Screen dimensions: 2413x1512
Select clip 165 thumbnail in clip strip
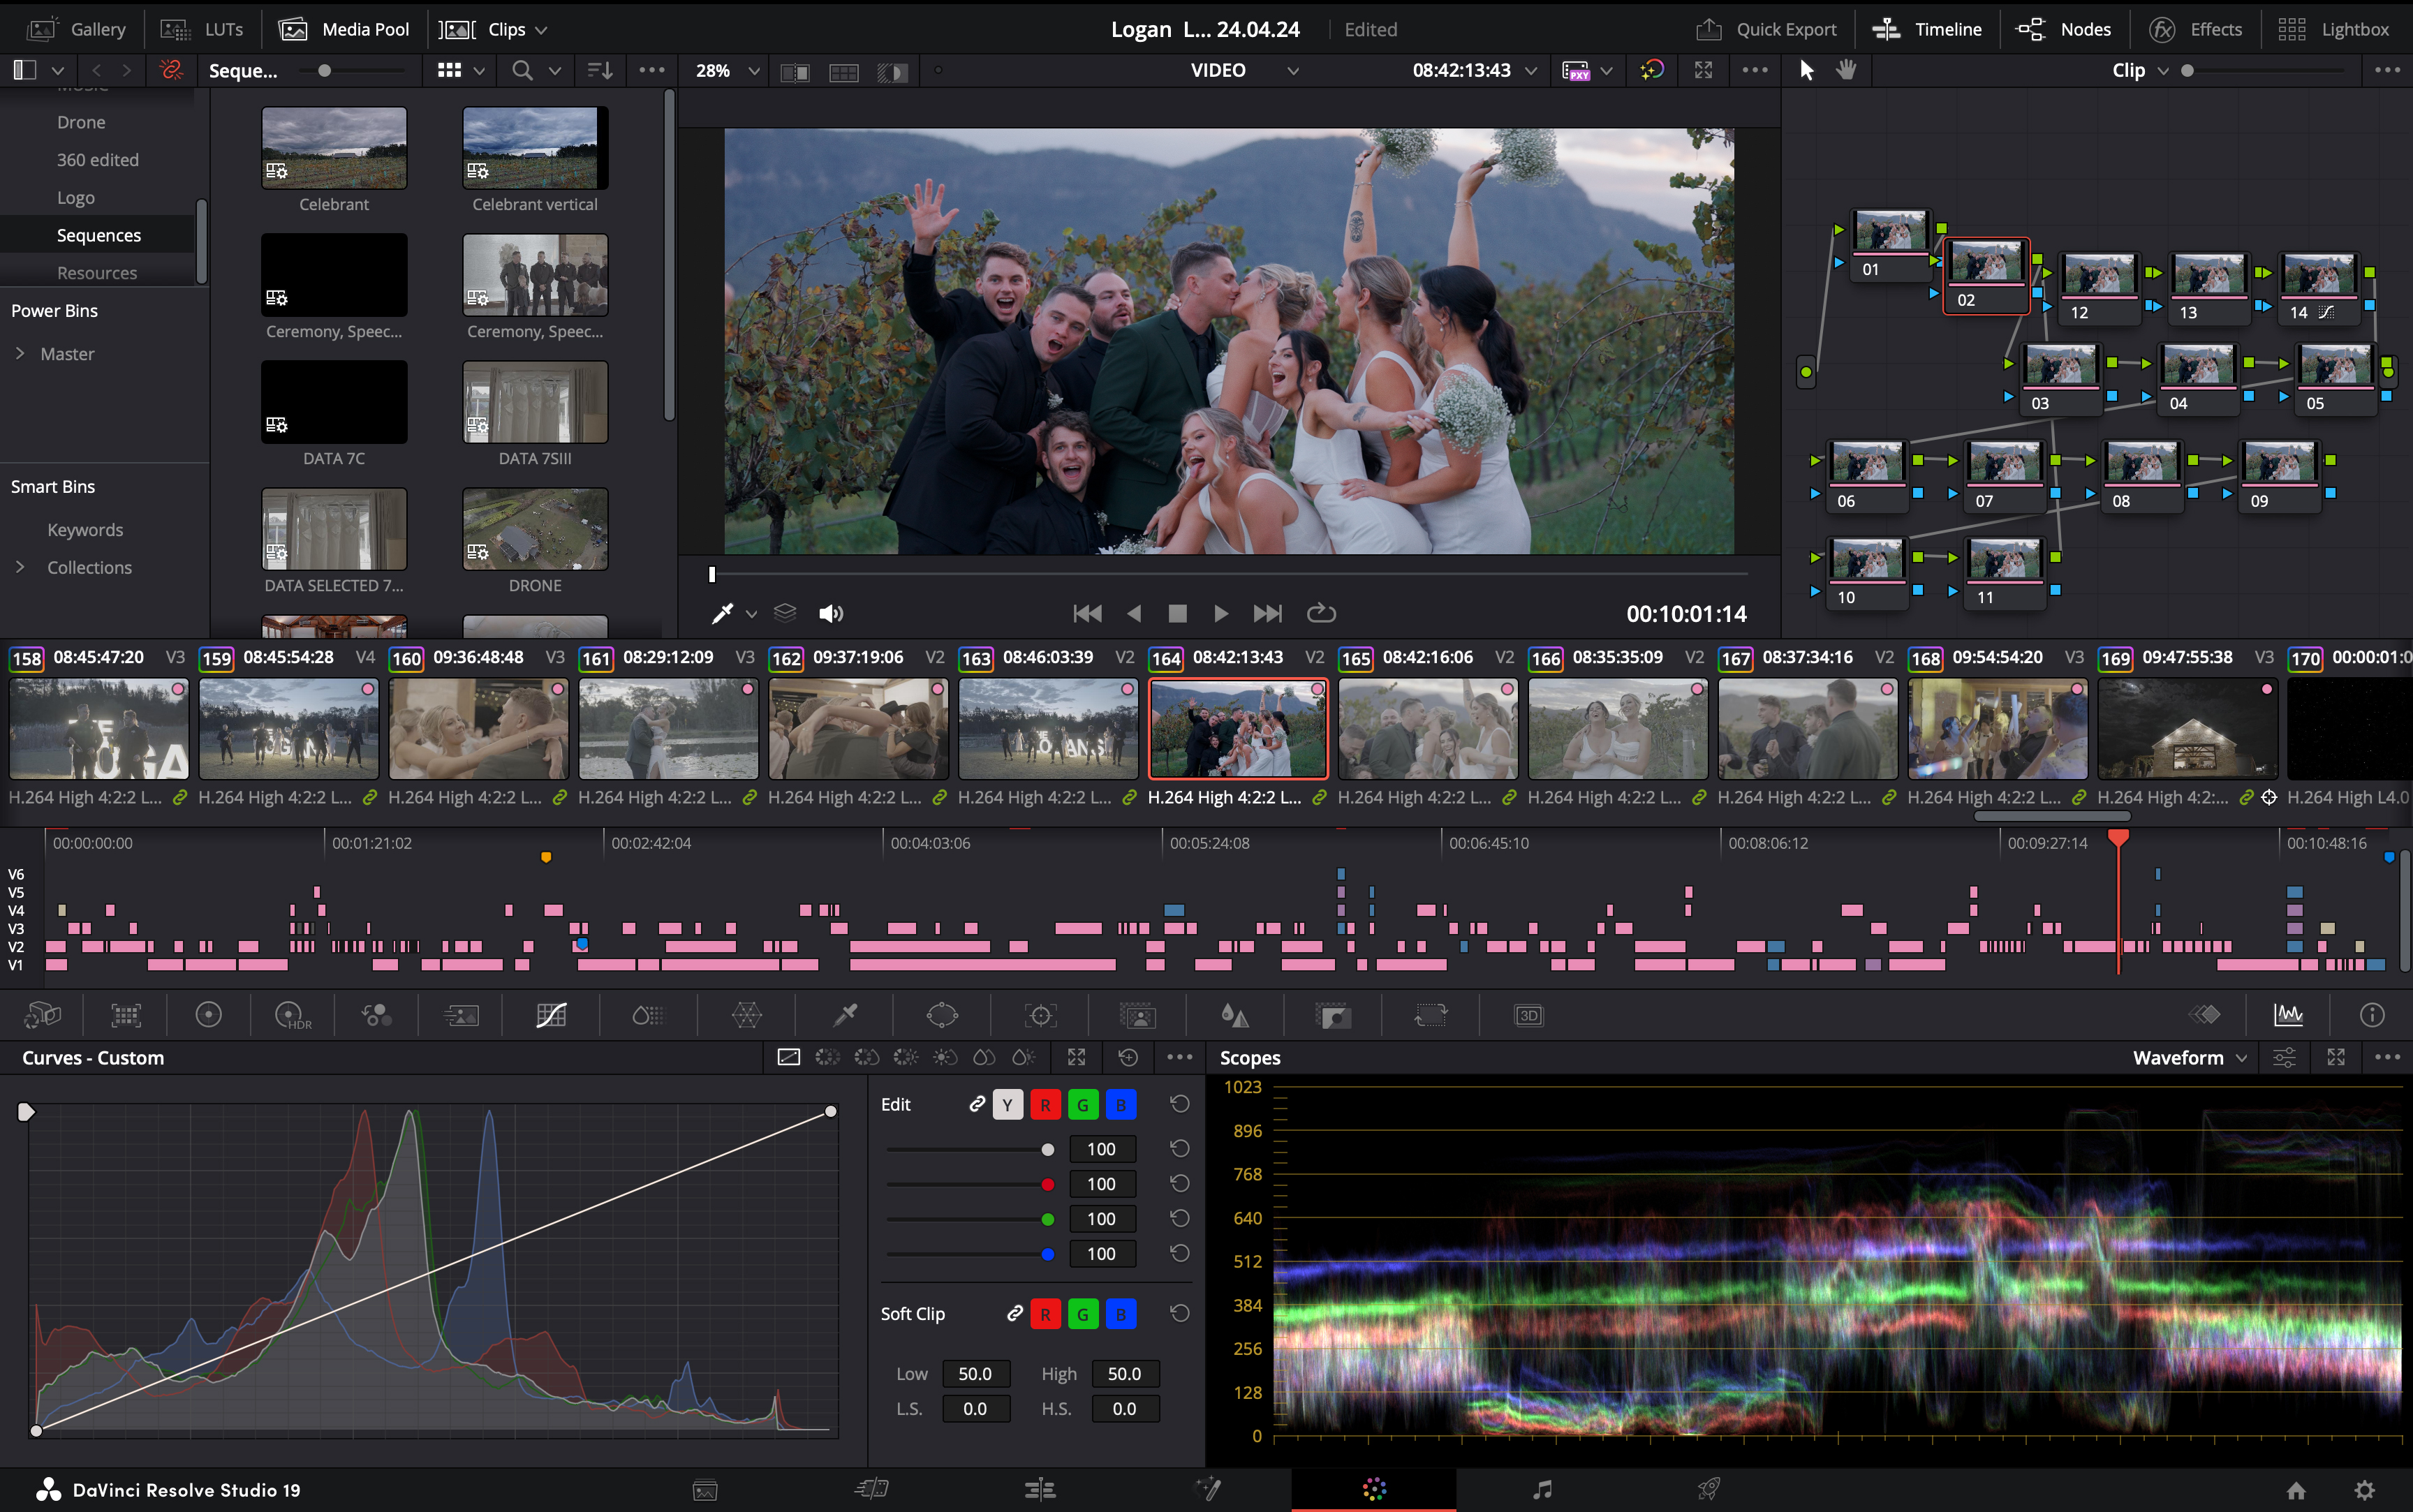click(1427, 729)
